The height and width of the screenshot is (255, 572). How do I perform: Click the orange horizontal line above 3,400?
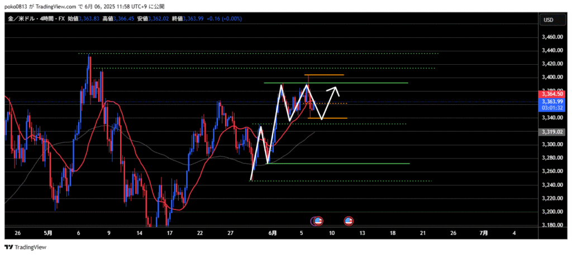pyautogui.click(x=324, y=75)
